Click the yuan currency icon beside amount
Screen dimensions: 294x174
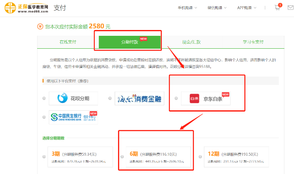coord(40,26)
